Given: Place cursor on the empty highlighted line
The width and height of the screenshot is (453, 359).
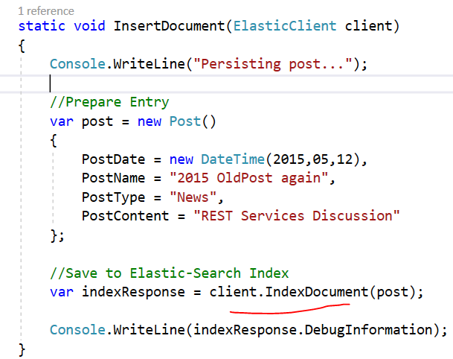Looking at the screenshot, I should pos(223,83).
